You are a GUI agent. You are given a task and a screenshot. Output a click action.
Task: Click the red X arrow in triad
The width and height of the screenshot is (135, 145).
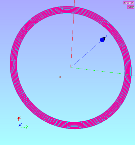click(x=18, y=118)
